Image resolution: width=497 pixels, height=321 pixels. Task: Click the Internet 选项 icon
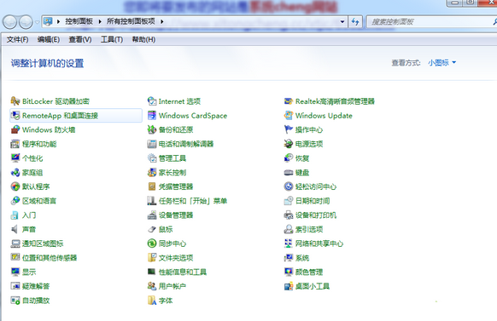(152, 101)
